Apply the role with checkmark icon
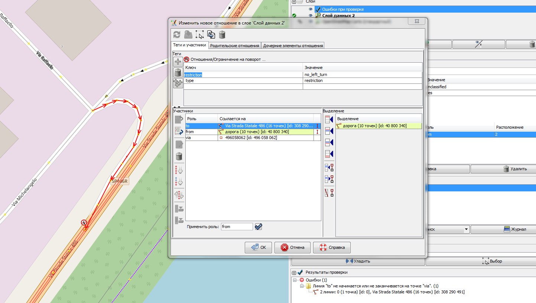 point(259,227)
